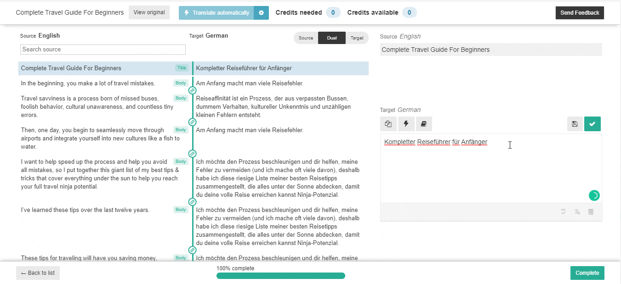
Task: Click the floppy disk save icon
Action: pos(575,124)
